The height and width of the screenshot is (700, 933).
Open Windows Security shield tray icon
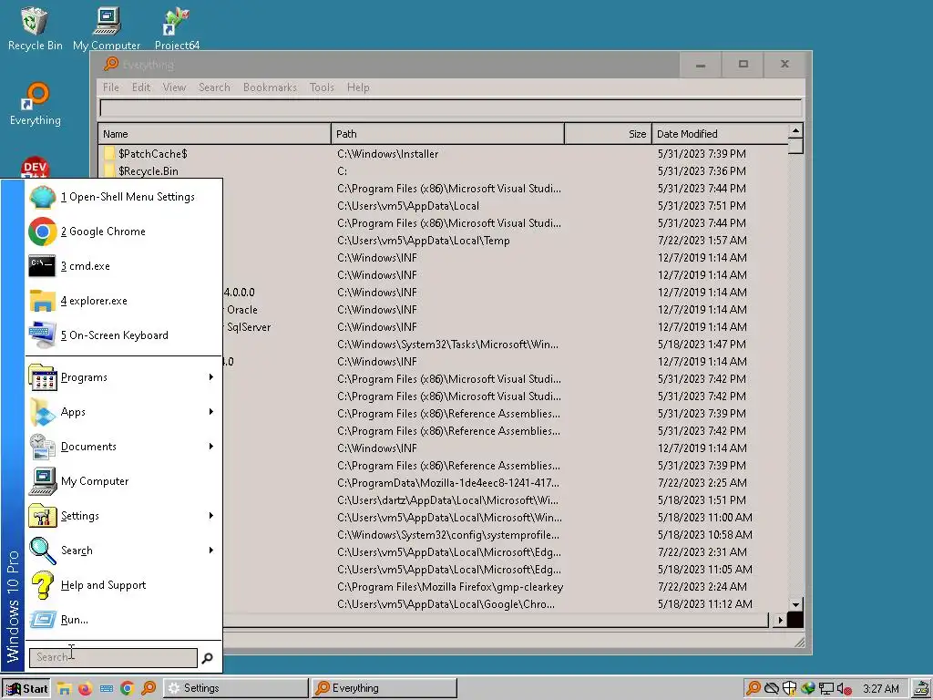tap(790, 689)
